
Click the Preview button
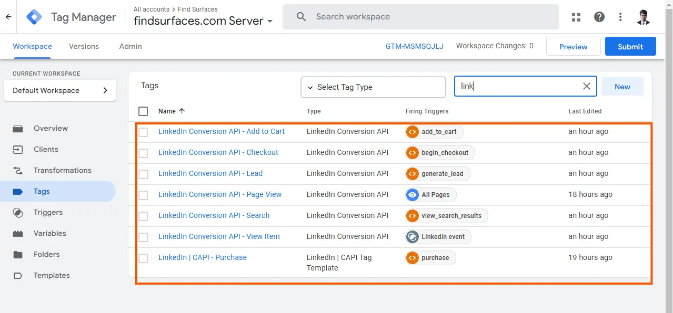(x=574, y=46)
